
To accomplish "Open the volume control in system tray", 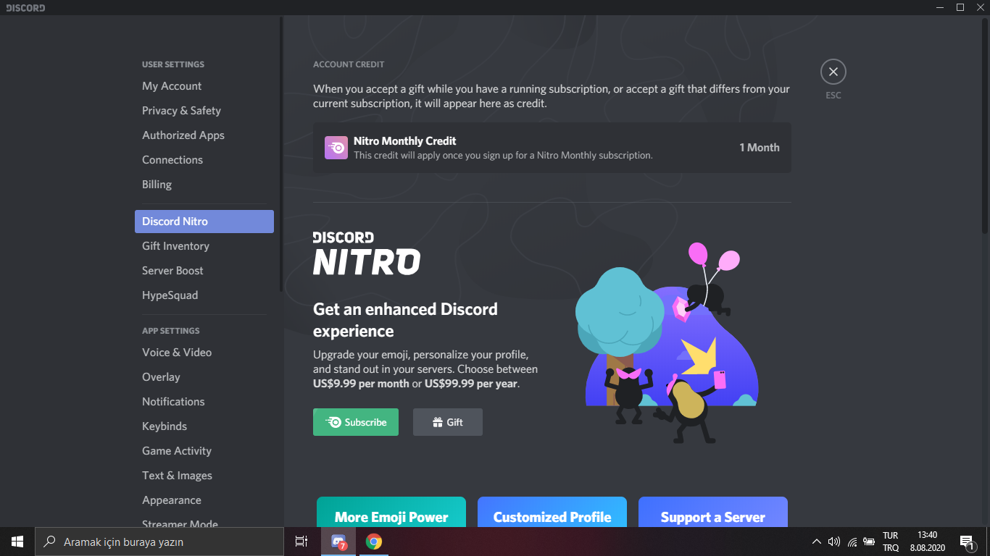I will pyautogui.click(x=834, y=542).
